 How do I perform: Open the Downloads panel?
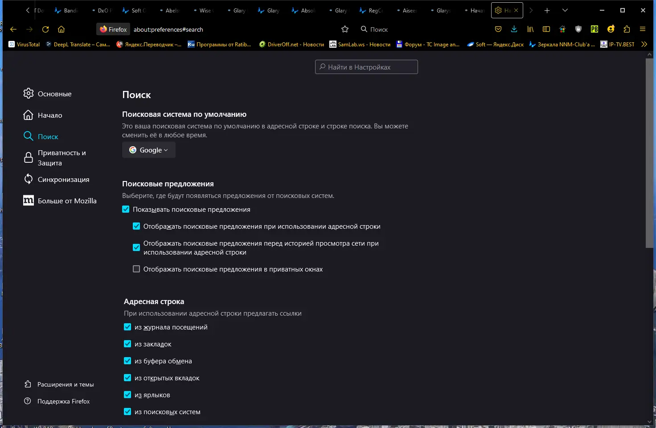pos(514,29)
